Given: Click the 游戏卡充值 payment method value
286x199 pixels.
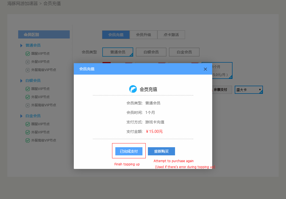Looking at the screenshot, I should [155, 122].
